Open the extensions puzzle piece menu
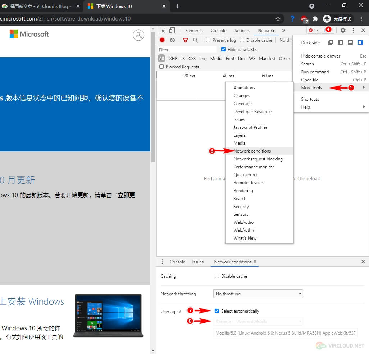 (x=315, y=19)
